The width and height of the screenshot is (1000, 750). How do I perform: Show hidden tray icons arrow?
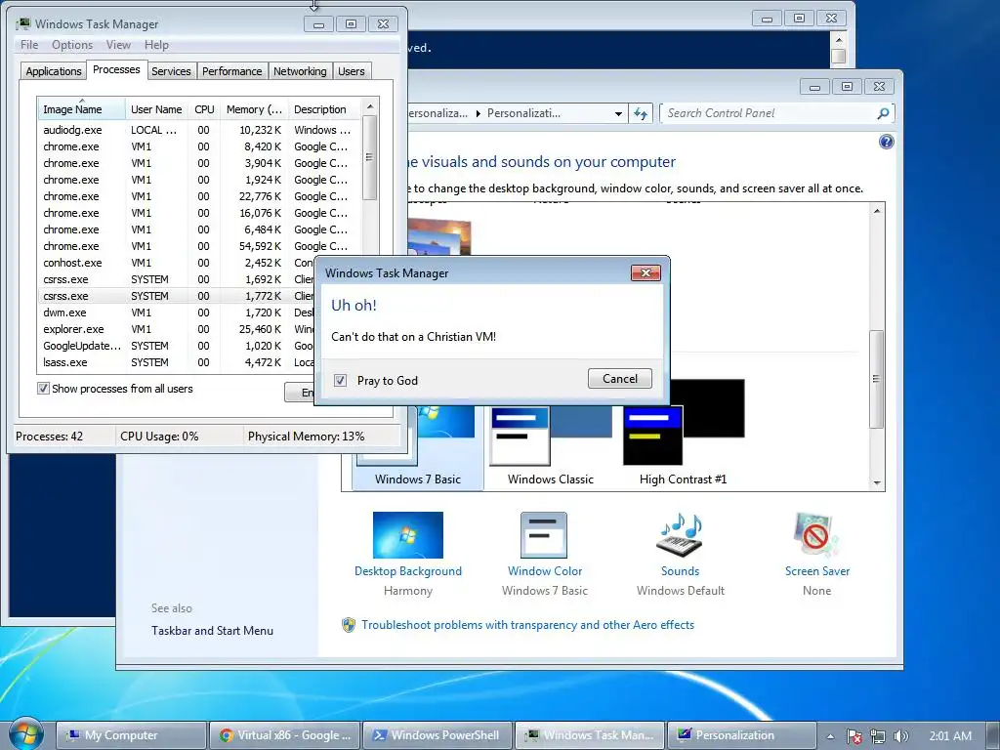tap(830, 736)
